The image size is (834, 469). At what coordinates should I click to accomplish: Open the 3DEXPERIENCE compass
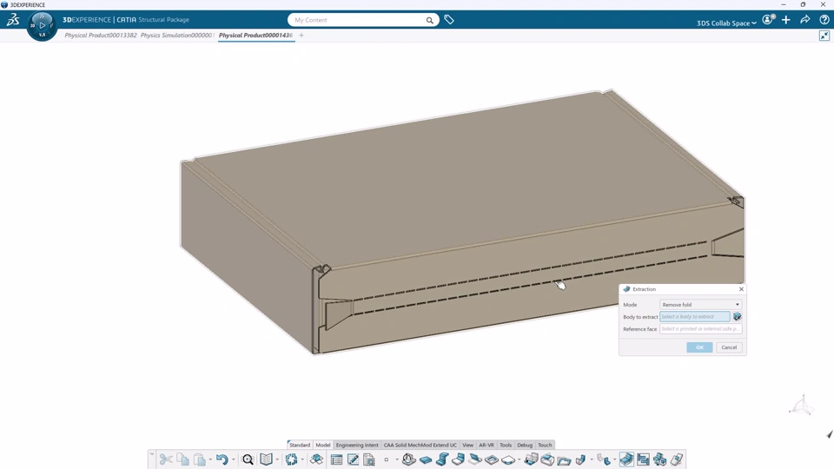tap(42, 25)
